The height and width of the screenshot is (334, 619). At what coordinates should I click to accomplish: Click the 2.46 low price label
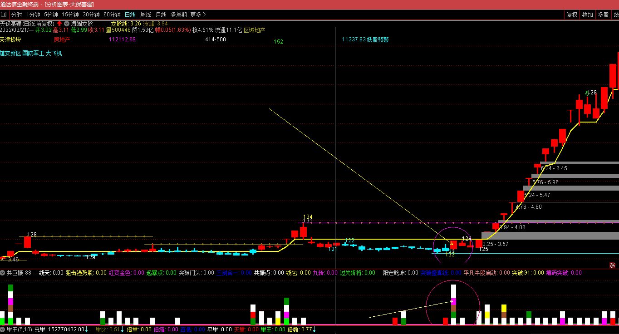tap(13, 260)
